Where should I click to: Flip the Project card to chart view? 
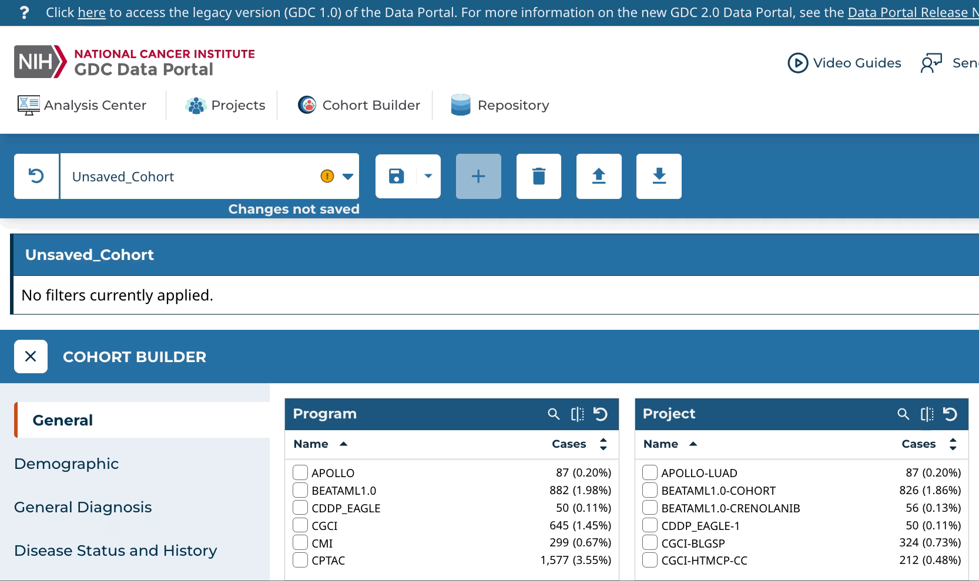(x=927, y=414)
